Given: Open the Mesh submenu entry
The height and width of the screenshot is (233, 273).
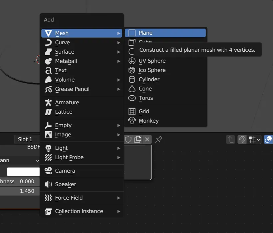Looking at the screenshot, I should click(x=82, y=33).
